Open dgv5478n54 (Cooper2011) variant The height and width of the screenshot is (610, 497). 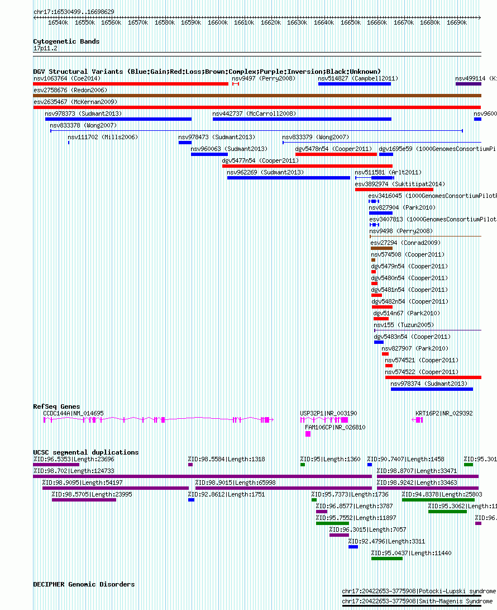coord(333,149)
